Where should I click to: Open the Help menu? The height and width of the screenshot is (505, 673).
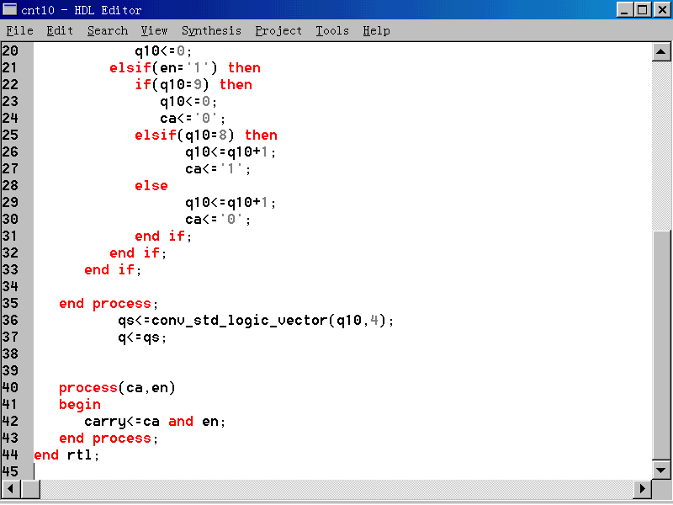pos(376,31)
